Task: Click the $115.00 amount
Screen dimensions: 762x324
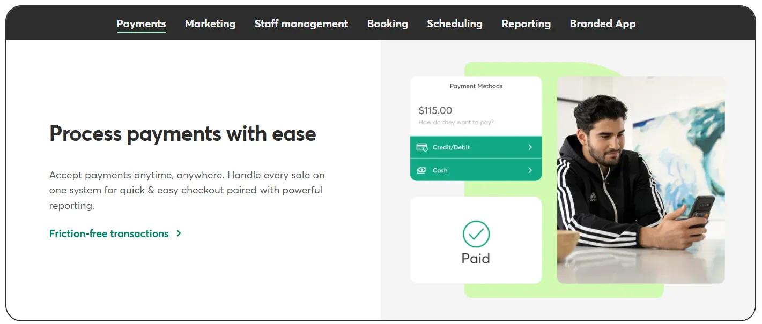Action: [x=435, y=110]
